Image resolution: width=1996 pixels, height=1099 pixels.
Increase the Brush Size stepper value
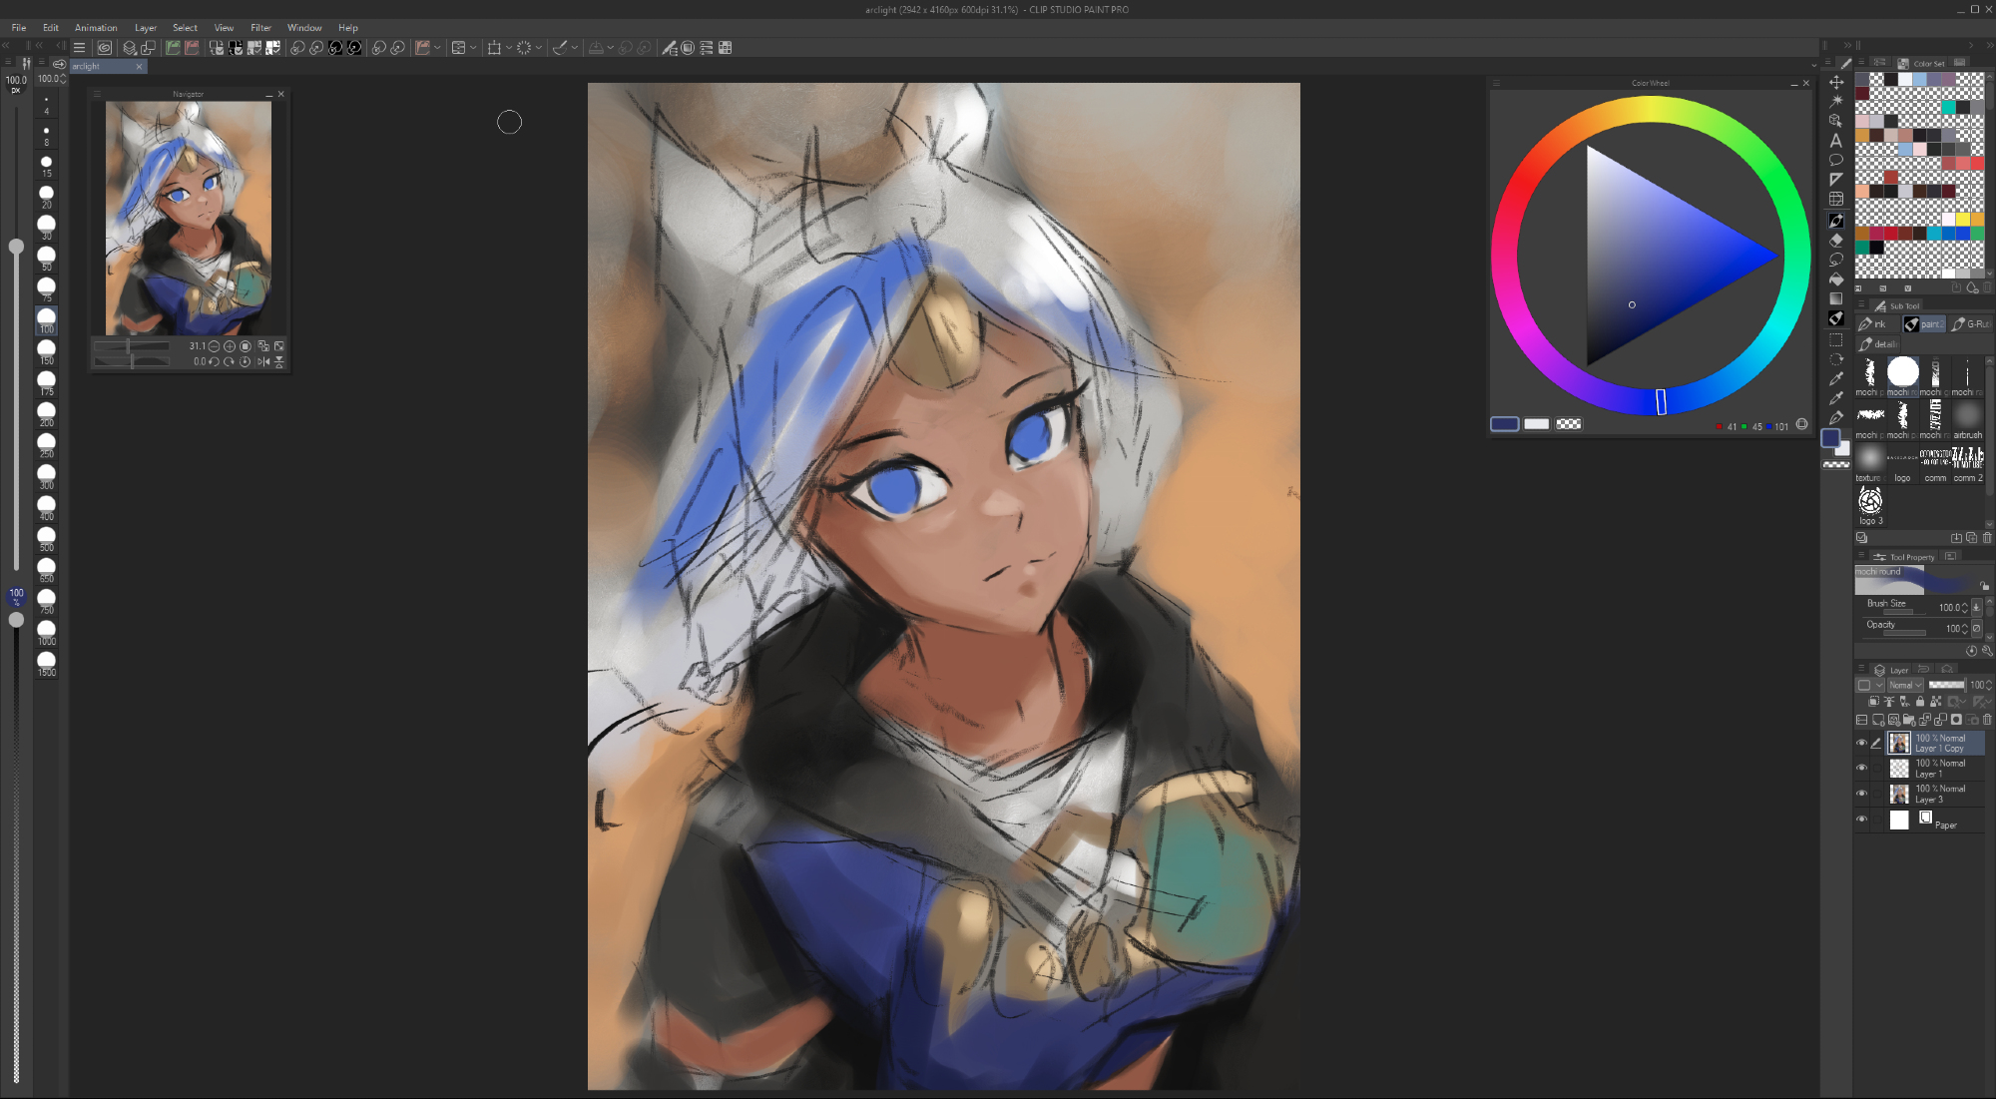pyautogui.click(x=1964, y=604)
